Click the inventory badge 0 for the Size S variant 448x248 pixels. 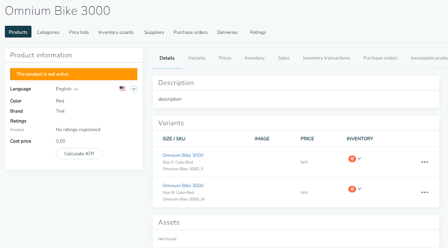[352, 159]
